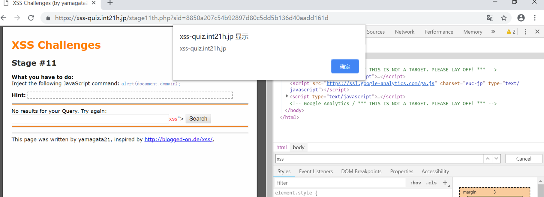Click the margin box model label
The width and height of the screenshot is (544, 197).
pos(470,192)
